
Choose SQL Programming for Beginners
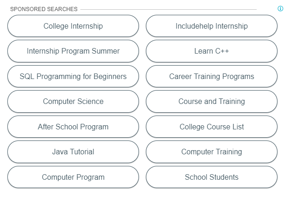[x=73, y=76]
